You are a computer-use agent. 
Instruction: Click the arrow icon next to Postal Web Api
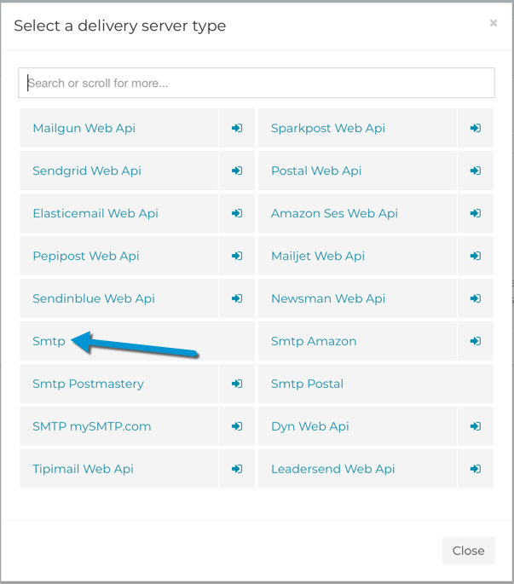(x=476, y=171)
